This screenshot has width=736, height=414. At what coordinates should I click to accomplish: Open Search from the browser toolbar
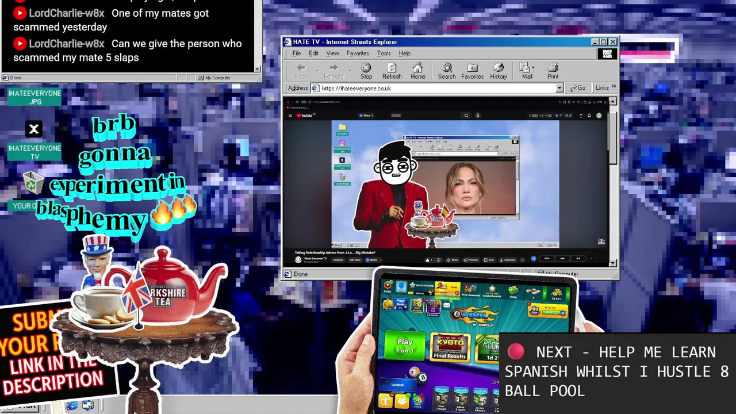[x=447, y=68]
